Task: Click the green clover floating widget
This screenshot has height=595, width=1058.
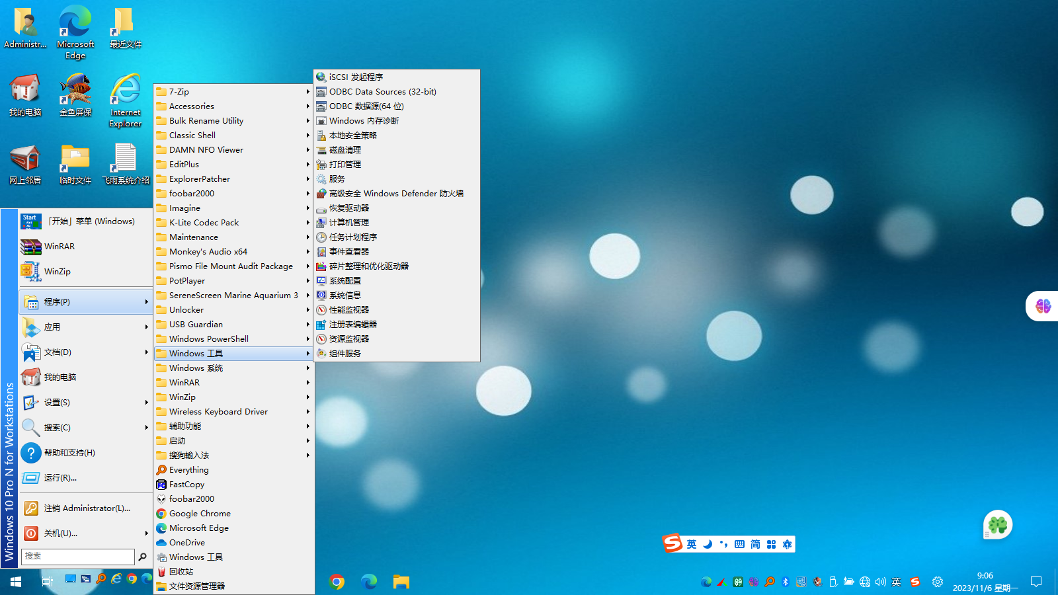Action: click(x=998, y=525)
